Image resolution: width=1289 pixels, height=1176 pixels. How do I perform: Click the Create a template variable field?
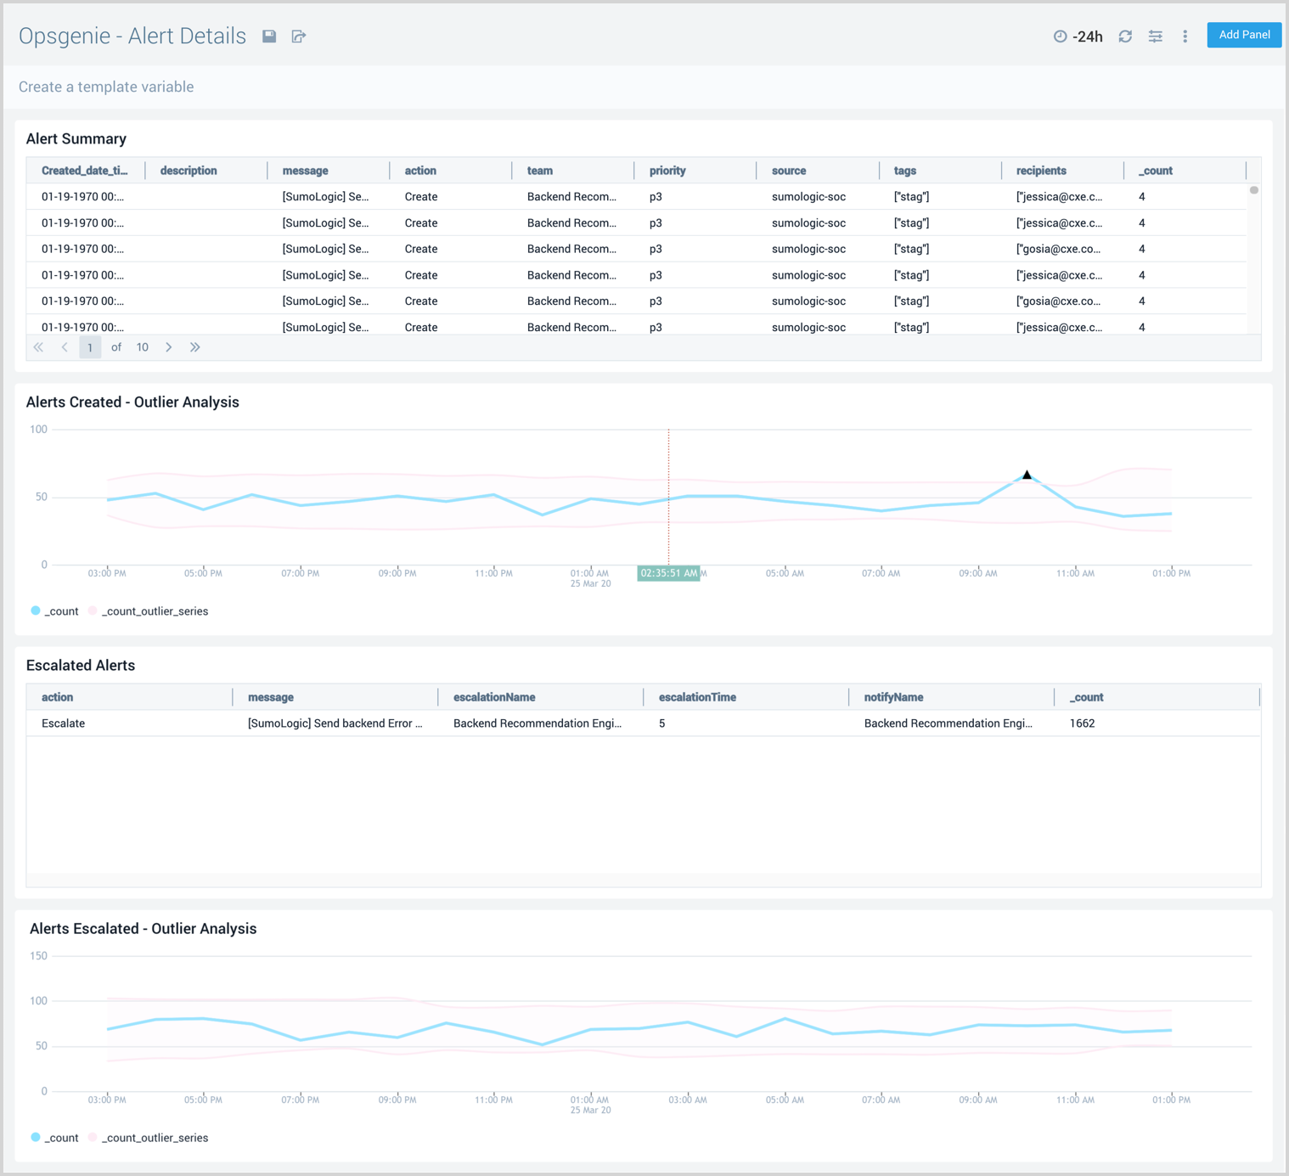(x=105, y=86)
